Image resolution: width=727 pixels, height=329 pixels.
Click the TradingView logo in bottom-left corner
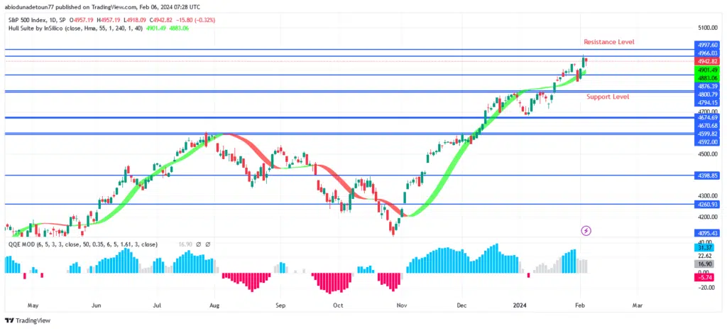click(x=28, y=321)
